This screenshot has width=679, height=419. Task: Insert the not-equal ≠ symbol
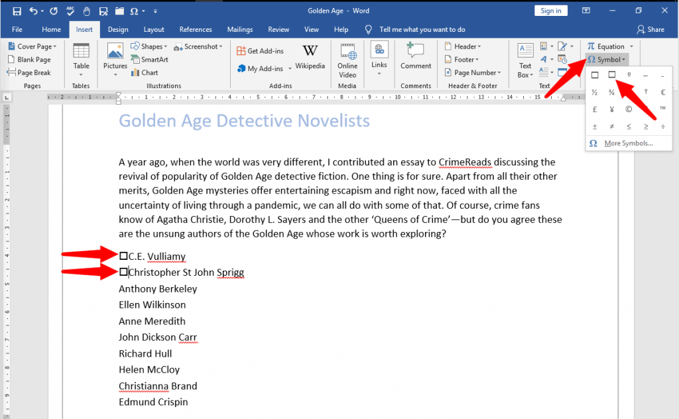pyautogui.click(x=611, y=127)
